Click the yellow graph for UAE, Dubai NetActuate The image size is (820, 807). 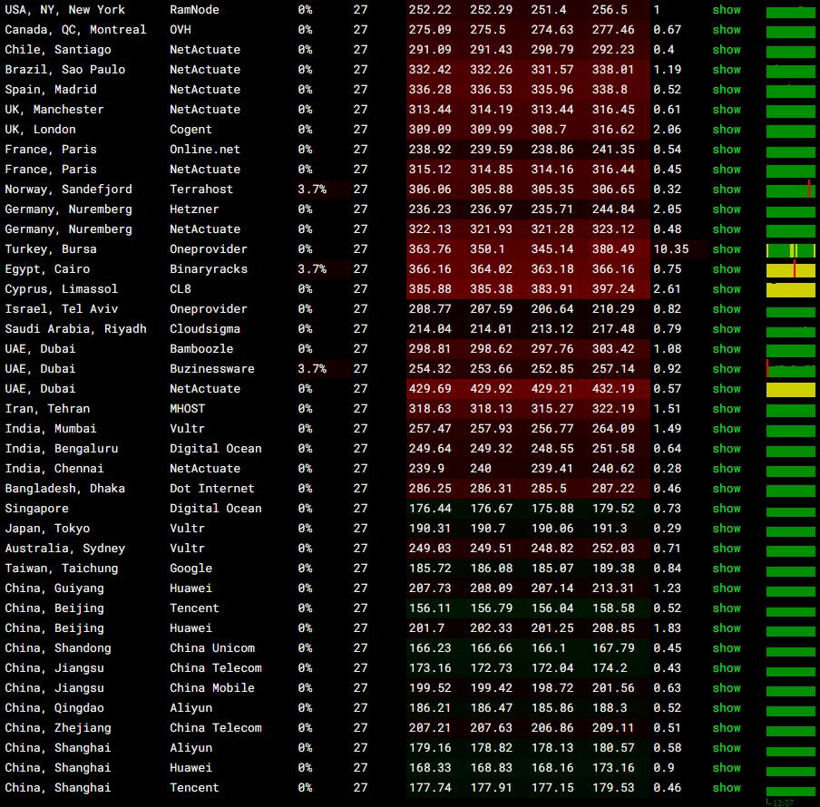pos(791,391)
